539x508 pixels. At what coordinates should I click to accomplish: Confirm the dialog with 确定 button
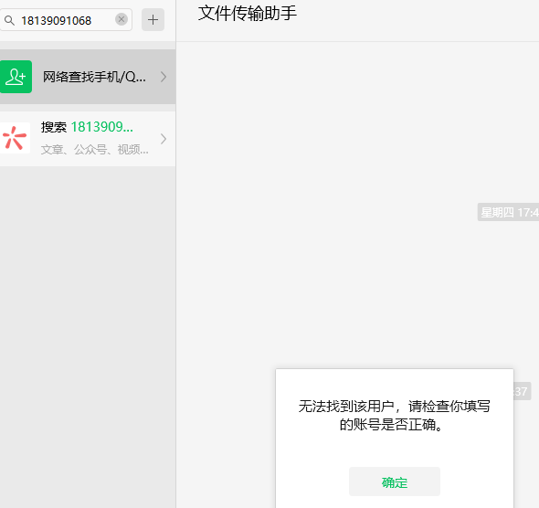[x=395, y=482]
